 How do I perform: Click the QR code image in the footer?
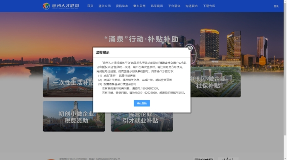(x=203, y=159)
